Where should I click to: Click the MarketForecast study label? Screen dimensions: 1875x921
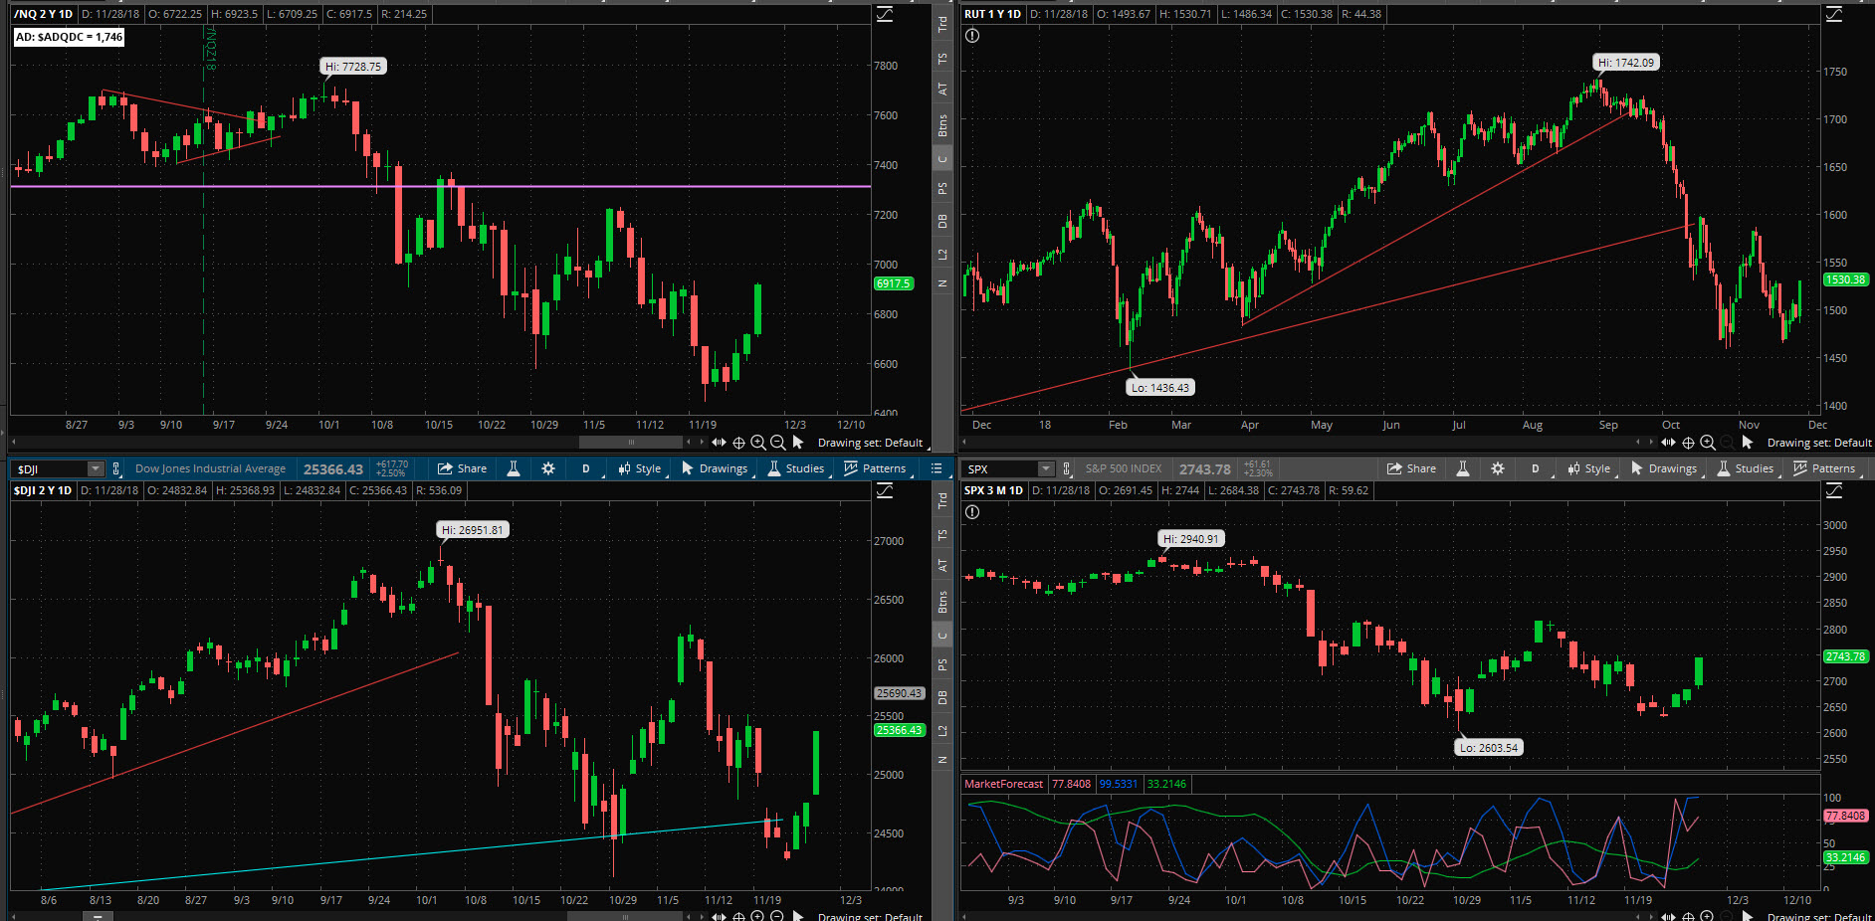[1003, 784]
